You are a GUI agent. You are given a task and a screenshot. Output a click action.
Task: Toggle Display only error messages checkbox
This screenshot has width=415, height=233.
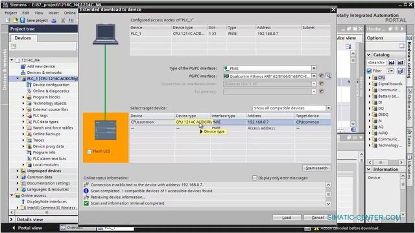pos(255,178)
